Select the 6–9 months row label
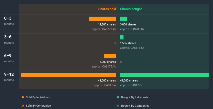Viewport: 213px width, 109px height. pyautogui.click(x=9, y=58)
